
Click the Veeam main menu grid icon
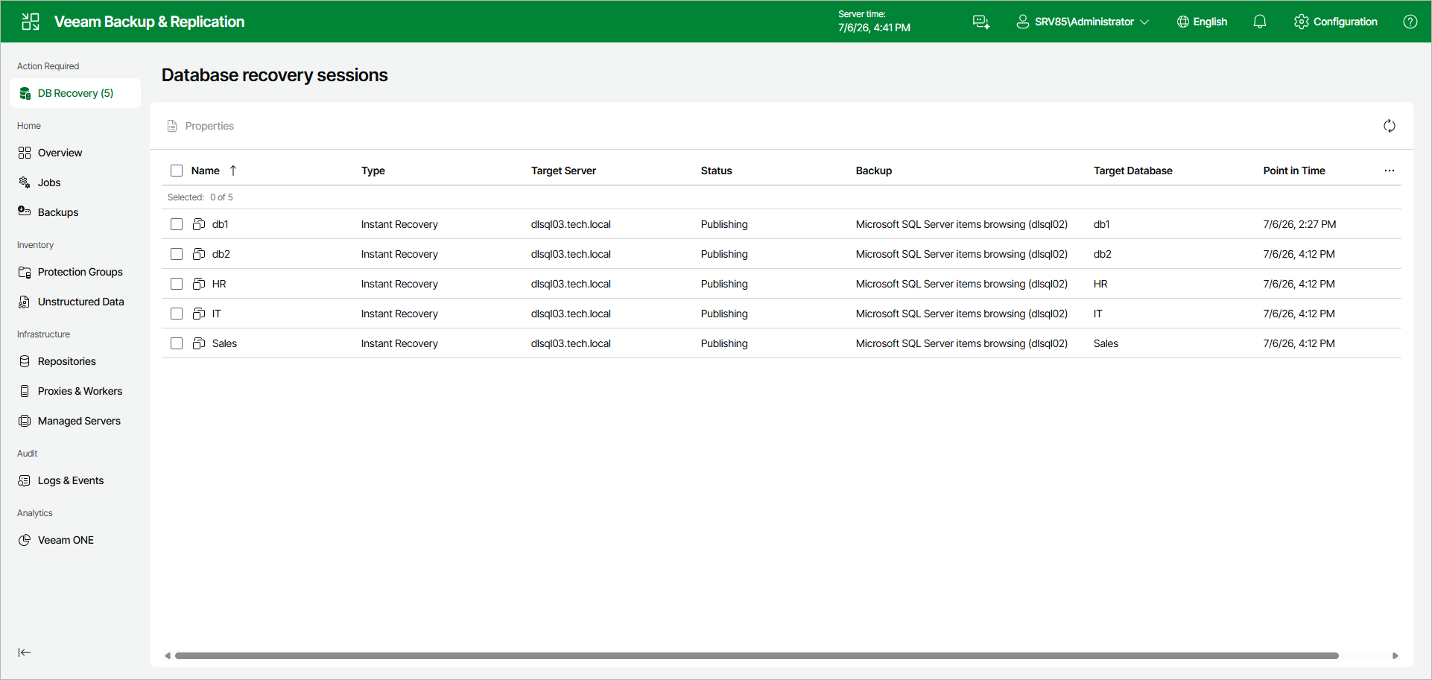click(x=31, y=22)
